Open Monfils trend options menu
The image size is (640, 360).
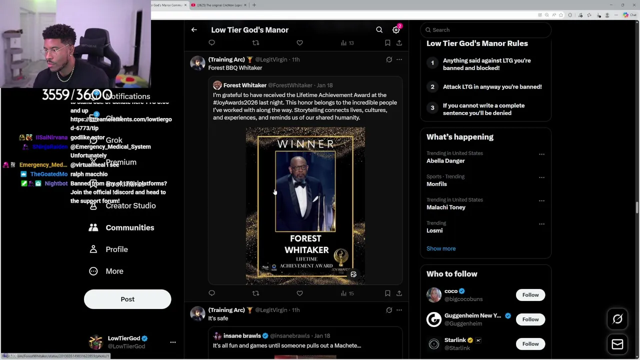tap(541, 177)
